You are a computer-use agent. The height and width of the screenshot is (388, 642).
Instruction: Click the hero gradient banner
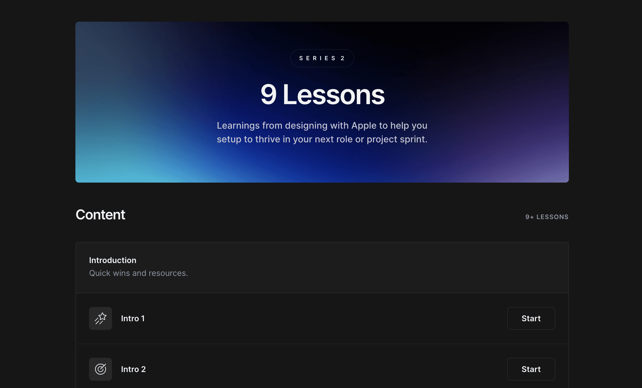[x=322, y=102]
